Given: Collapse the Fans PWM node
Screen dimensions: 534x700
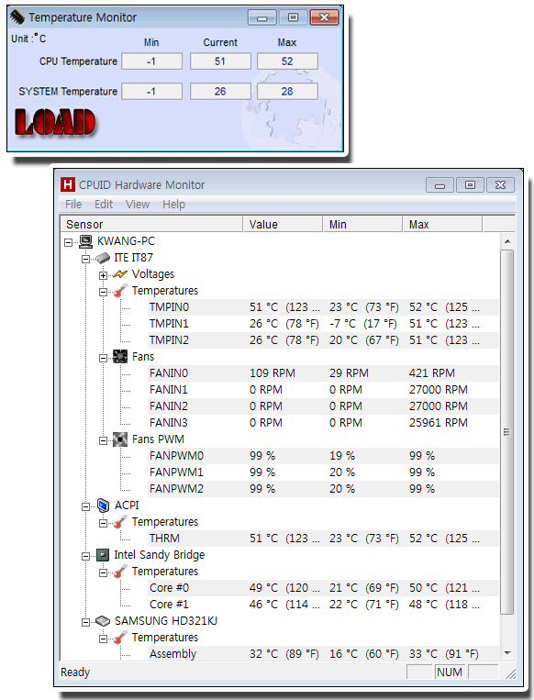Looking at the screenshot, I should pyautogui.click(x=103, y=440).
